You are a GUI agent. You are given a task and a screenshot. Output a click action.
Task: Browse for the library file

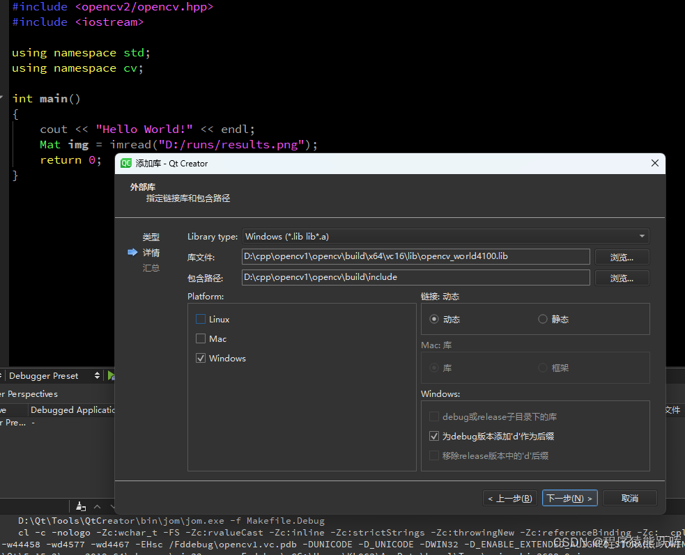(x=622, y=257)
